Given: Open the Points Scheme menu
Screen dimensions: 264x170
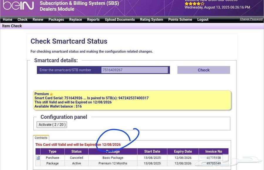Looking at the screenshot, I should pyautogui.click(x=180, y=20).
